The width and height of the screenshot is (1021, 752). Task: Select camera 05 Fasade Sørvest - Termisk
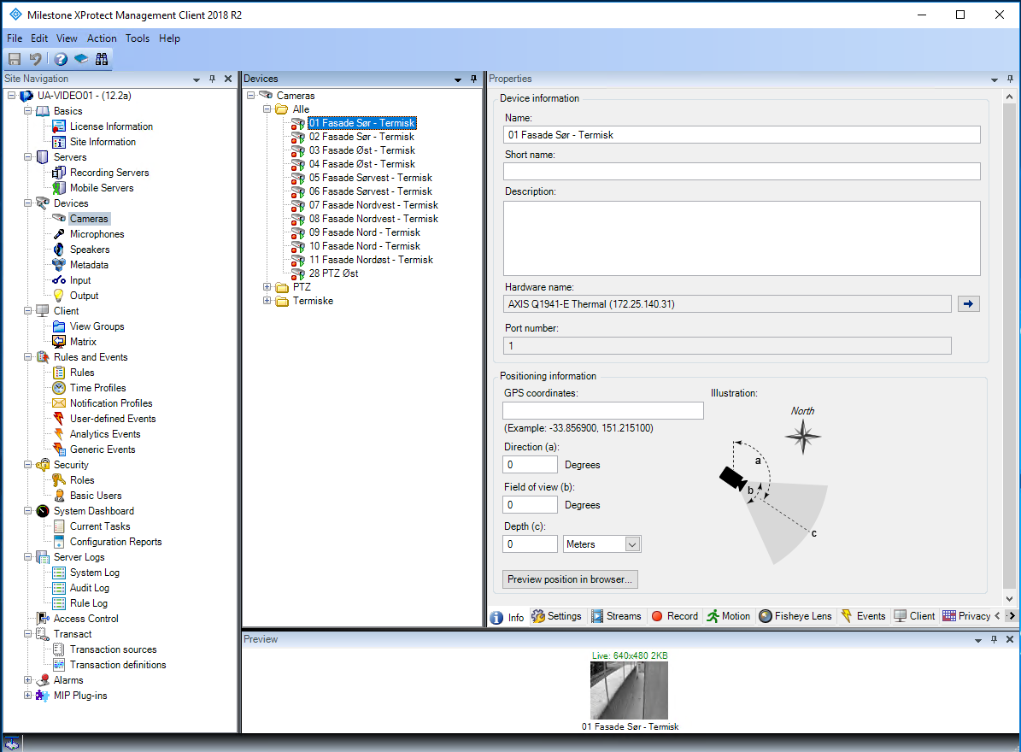371,178
